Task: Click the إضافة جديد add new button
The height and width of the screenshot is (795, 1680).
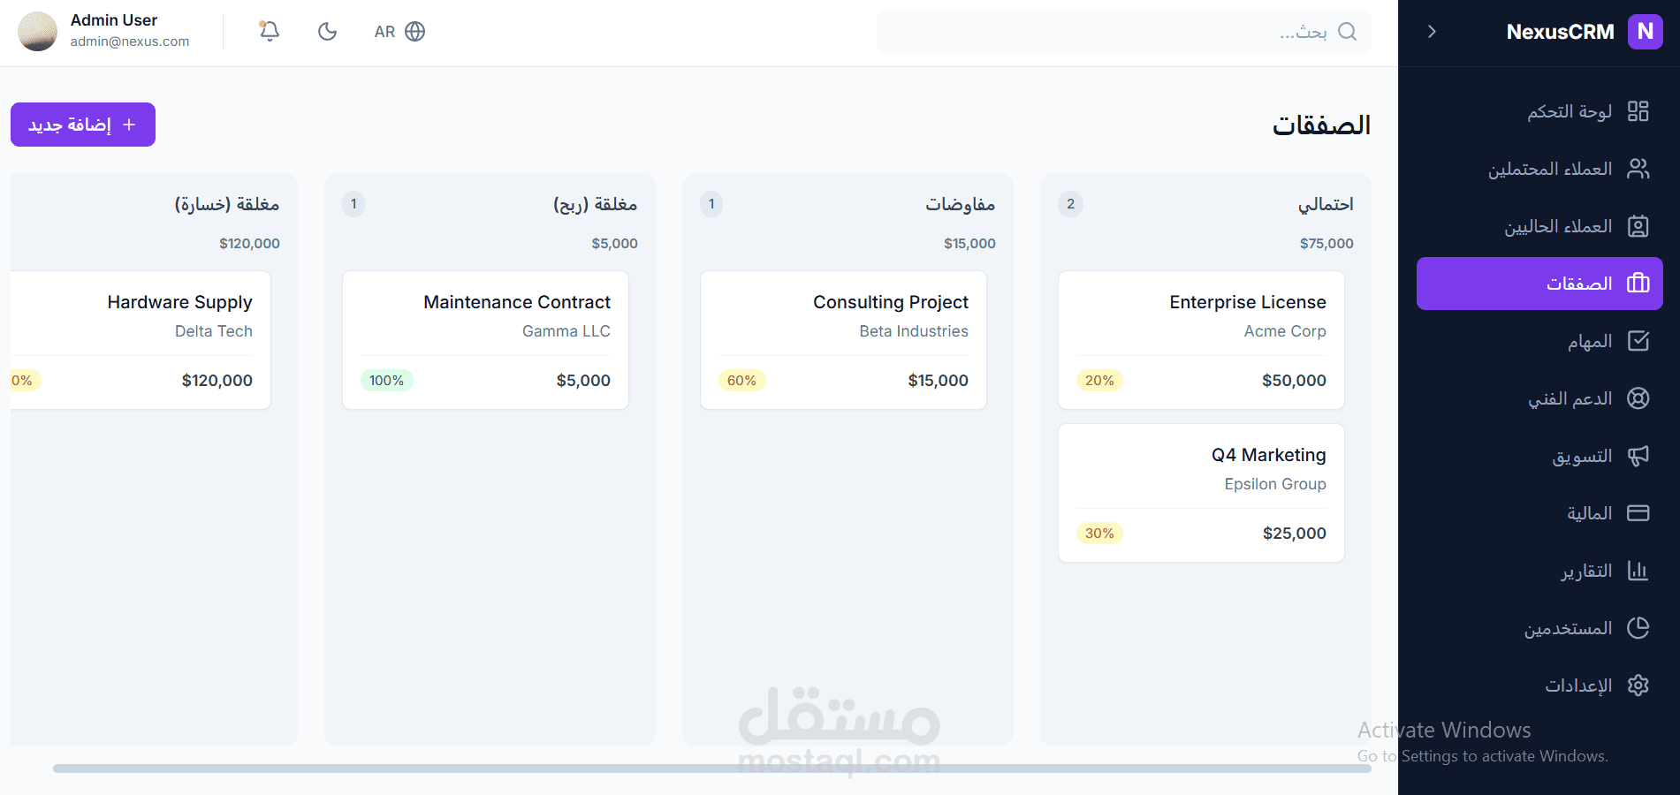Action: 83,125
